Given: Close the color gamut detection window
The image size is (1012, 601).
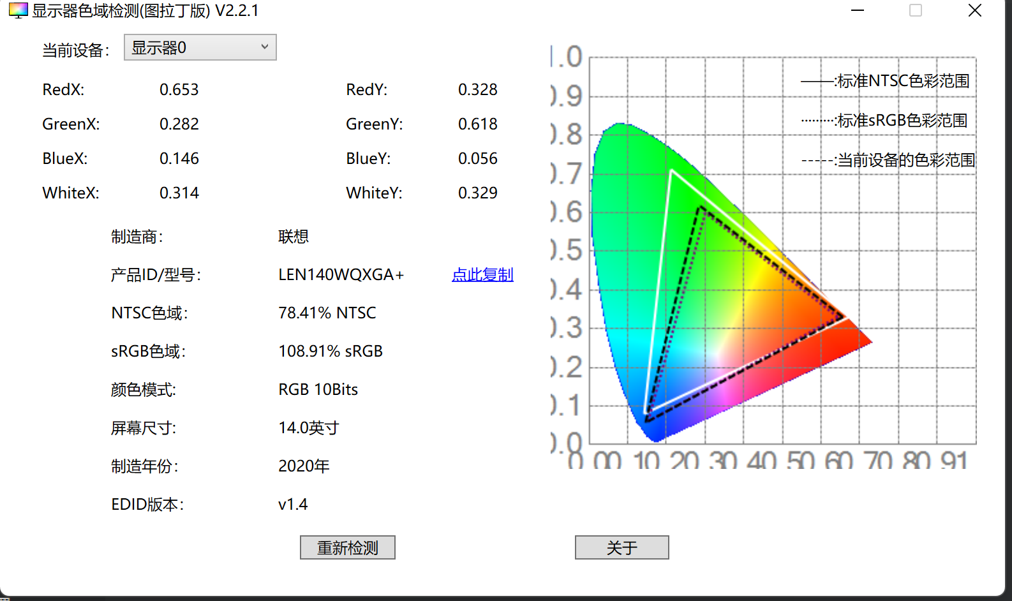Looking at the screenshot, I should coord(974,11).
